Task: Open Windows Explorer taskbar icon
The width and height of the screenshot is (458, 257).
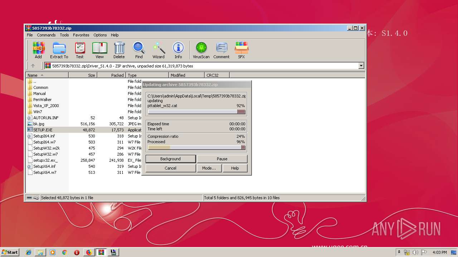Action: [x=40, y=252]
